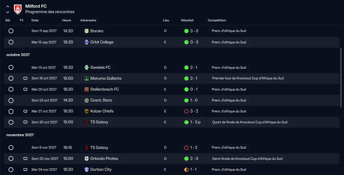
Task: Click the Adversaire column header
Action: (x=88, y=20)
